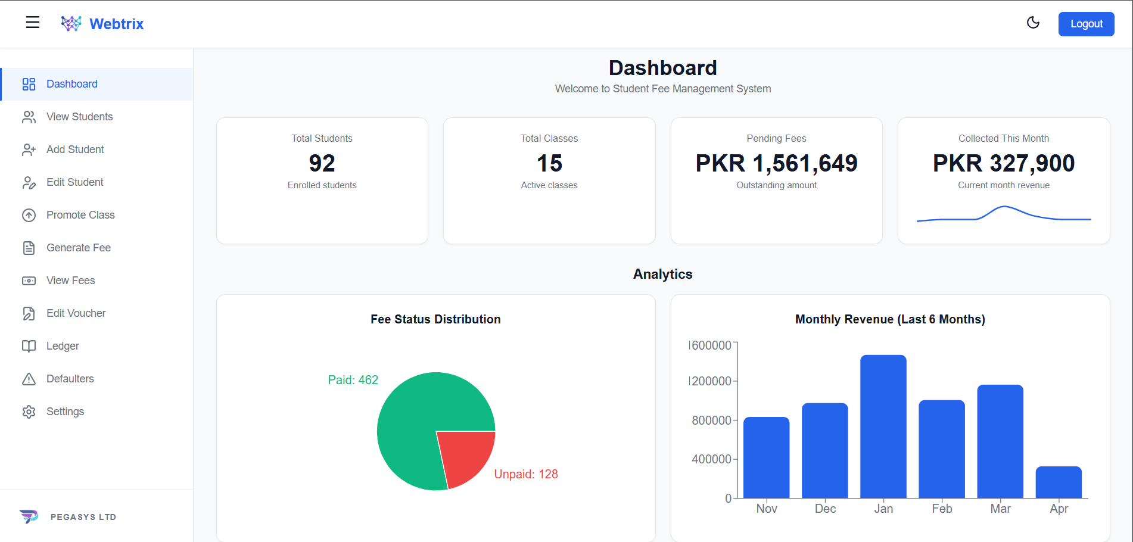The width and height of the screenshot is (1133, 542).
Task: Select the Jan bar in revenue chart
Action: tap(883, 426)
